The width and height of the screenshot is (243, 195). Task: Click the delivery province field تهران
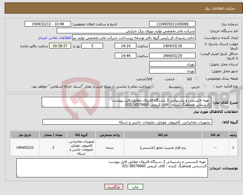(172, 64)
